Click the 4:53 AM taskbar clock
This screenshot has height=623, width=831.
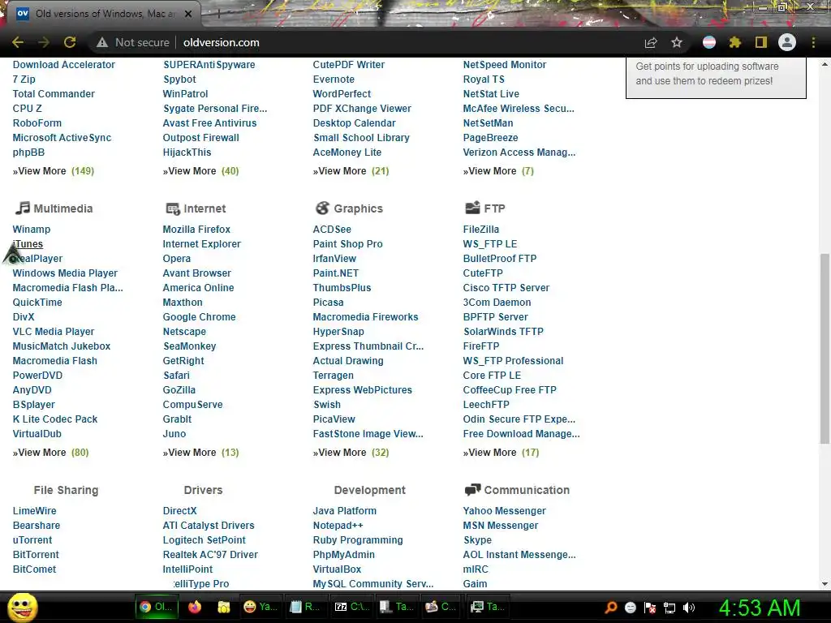tap(760, 608)
